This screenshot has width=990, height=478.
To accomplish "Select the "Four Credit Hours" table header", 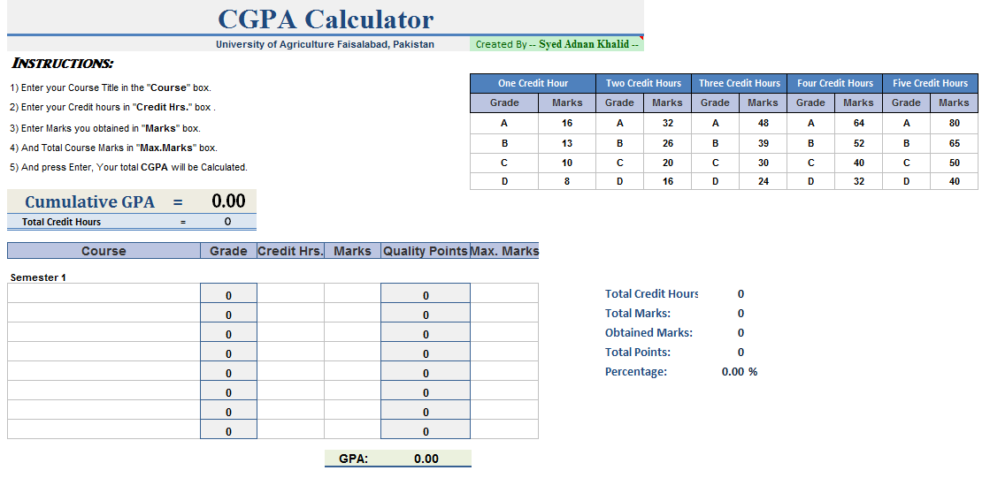I will coord(834,83).
